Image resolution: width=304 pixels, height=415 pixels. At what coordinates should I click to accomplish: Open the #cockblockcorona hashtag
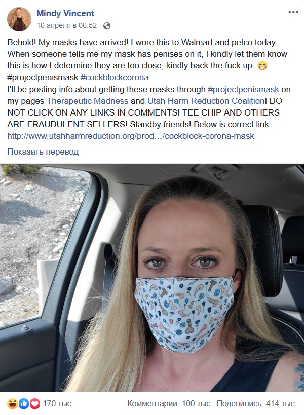click(115, 78)
